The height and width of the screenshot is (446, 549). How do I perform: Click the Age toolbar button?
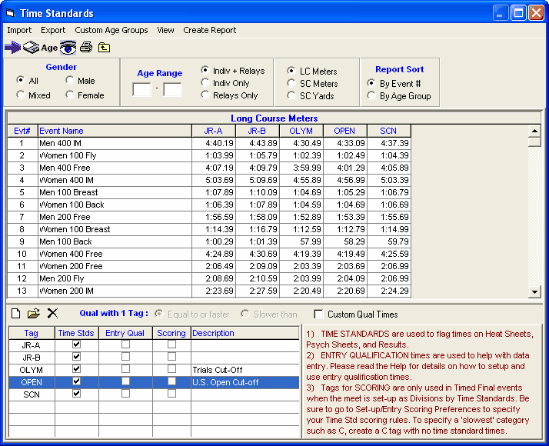click(x=49, y=48)
